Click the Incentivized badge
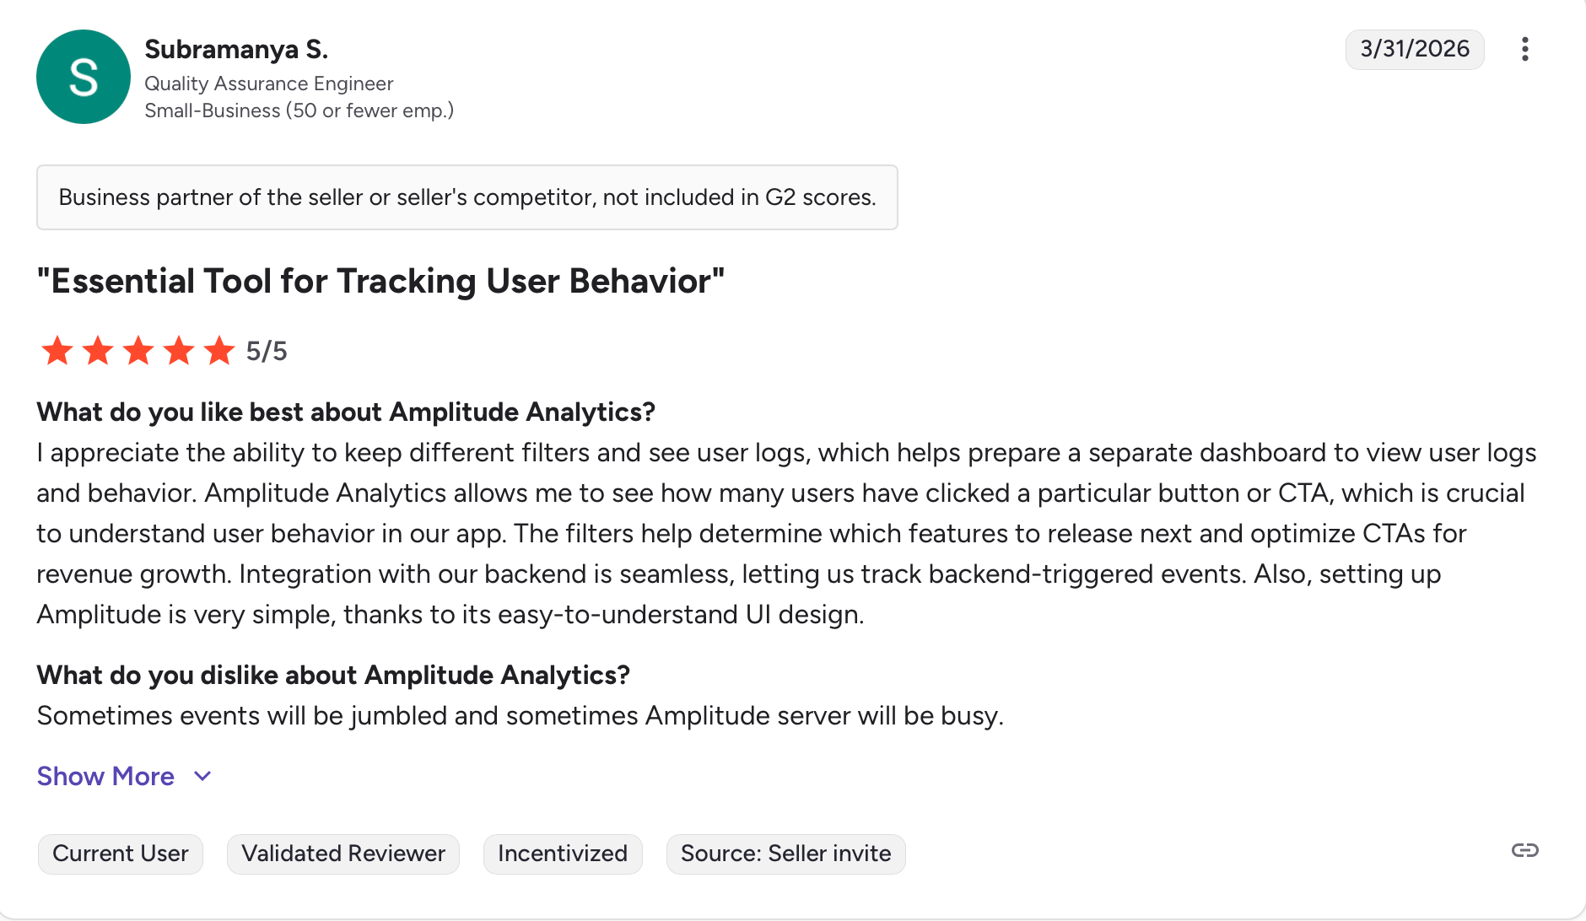The image size is (1586, 921). point(563,854)
